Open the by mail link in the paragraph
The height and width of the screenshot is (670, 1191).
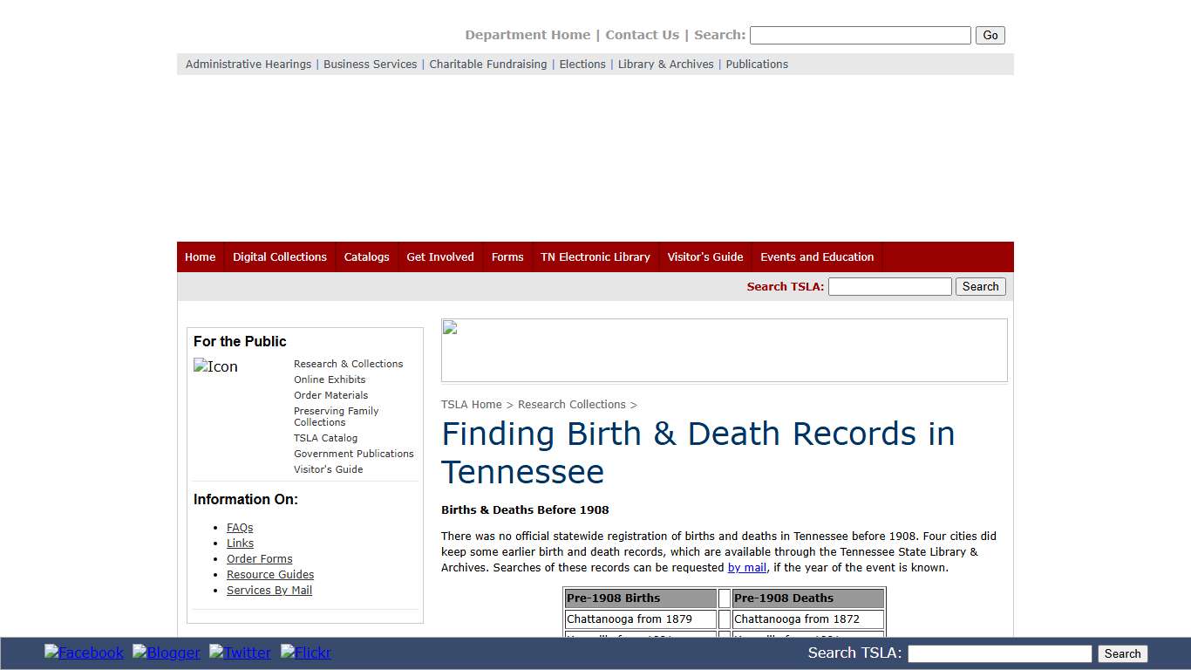pyautogui.click(x=746, y=567)
